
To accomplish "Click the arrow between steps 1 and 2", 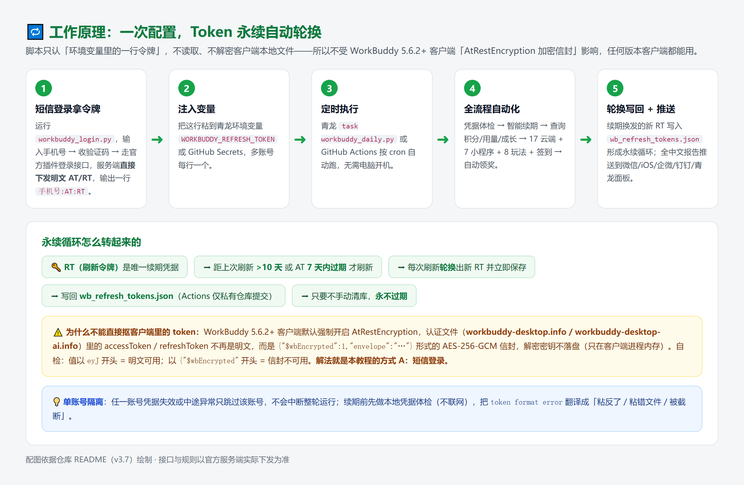I will pos(157,140).
